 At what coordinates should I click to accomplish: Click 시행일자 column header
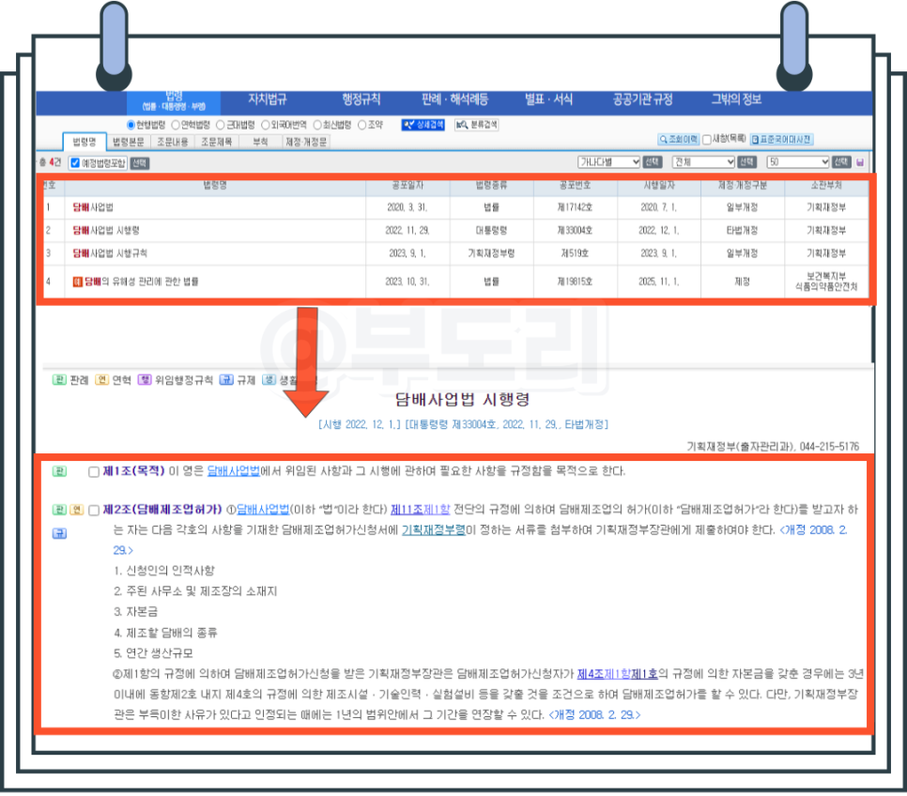[659, 185]
